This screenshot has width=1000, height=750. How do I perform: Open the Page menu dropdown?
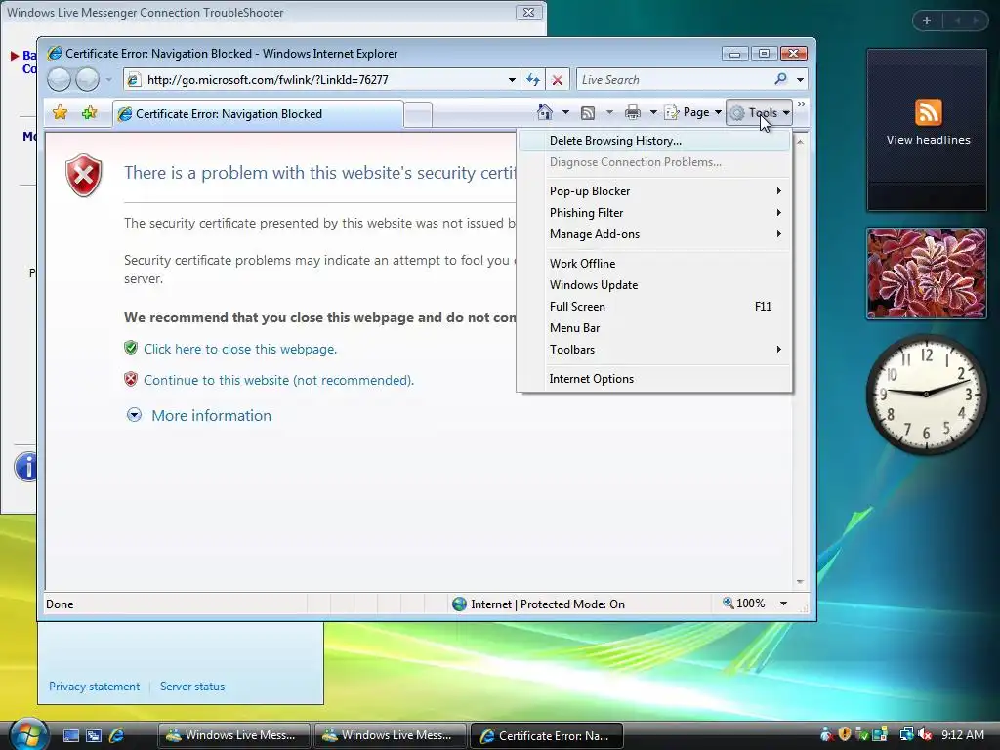click(693, 113)
